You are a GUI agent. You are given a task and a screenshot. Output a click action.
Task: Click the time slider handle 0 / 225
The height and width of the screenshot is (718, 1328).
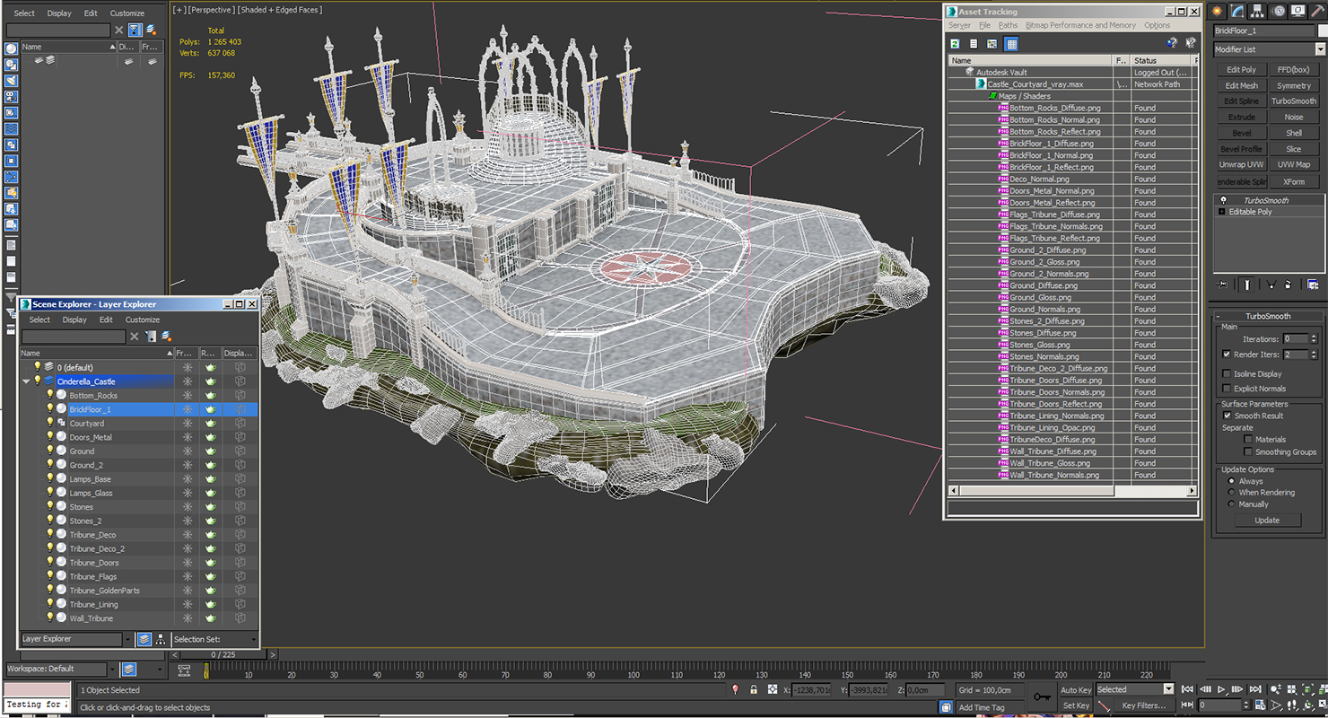[222, 655]
